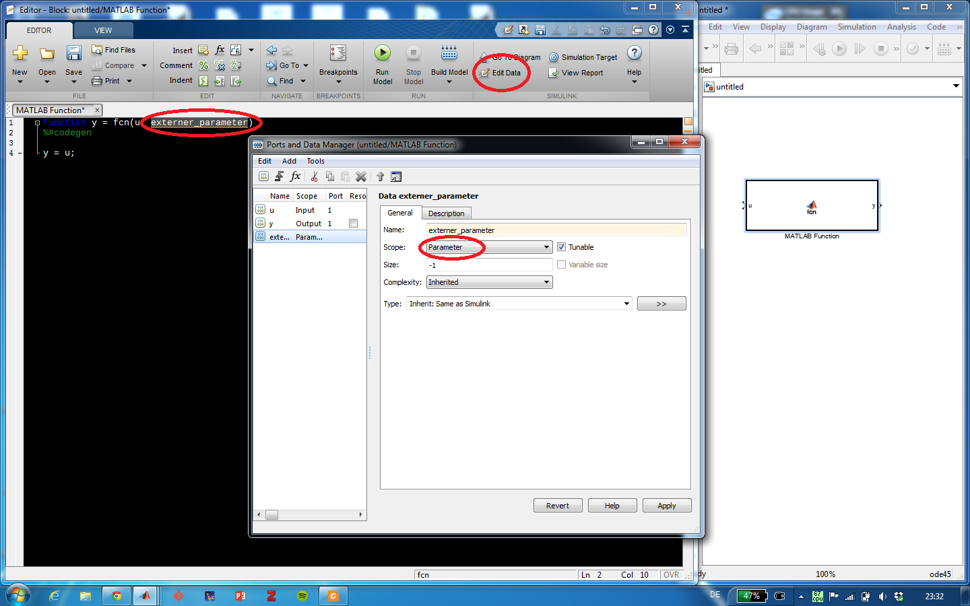Toggle the checkbox in the y Output row
This screenshot has height=606, width=970.
(353, 224)
